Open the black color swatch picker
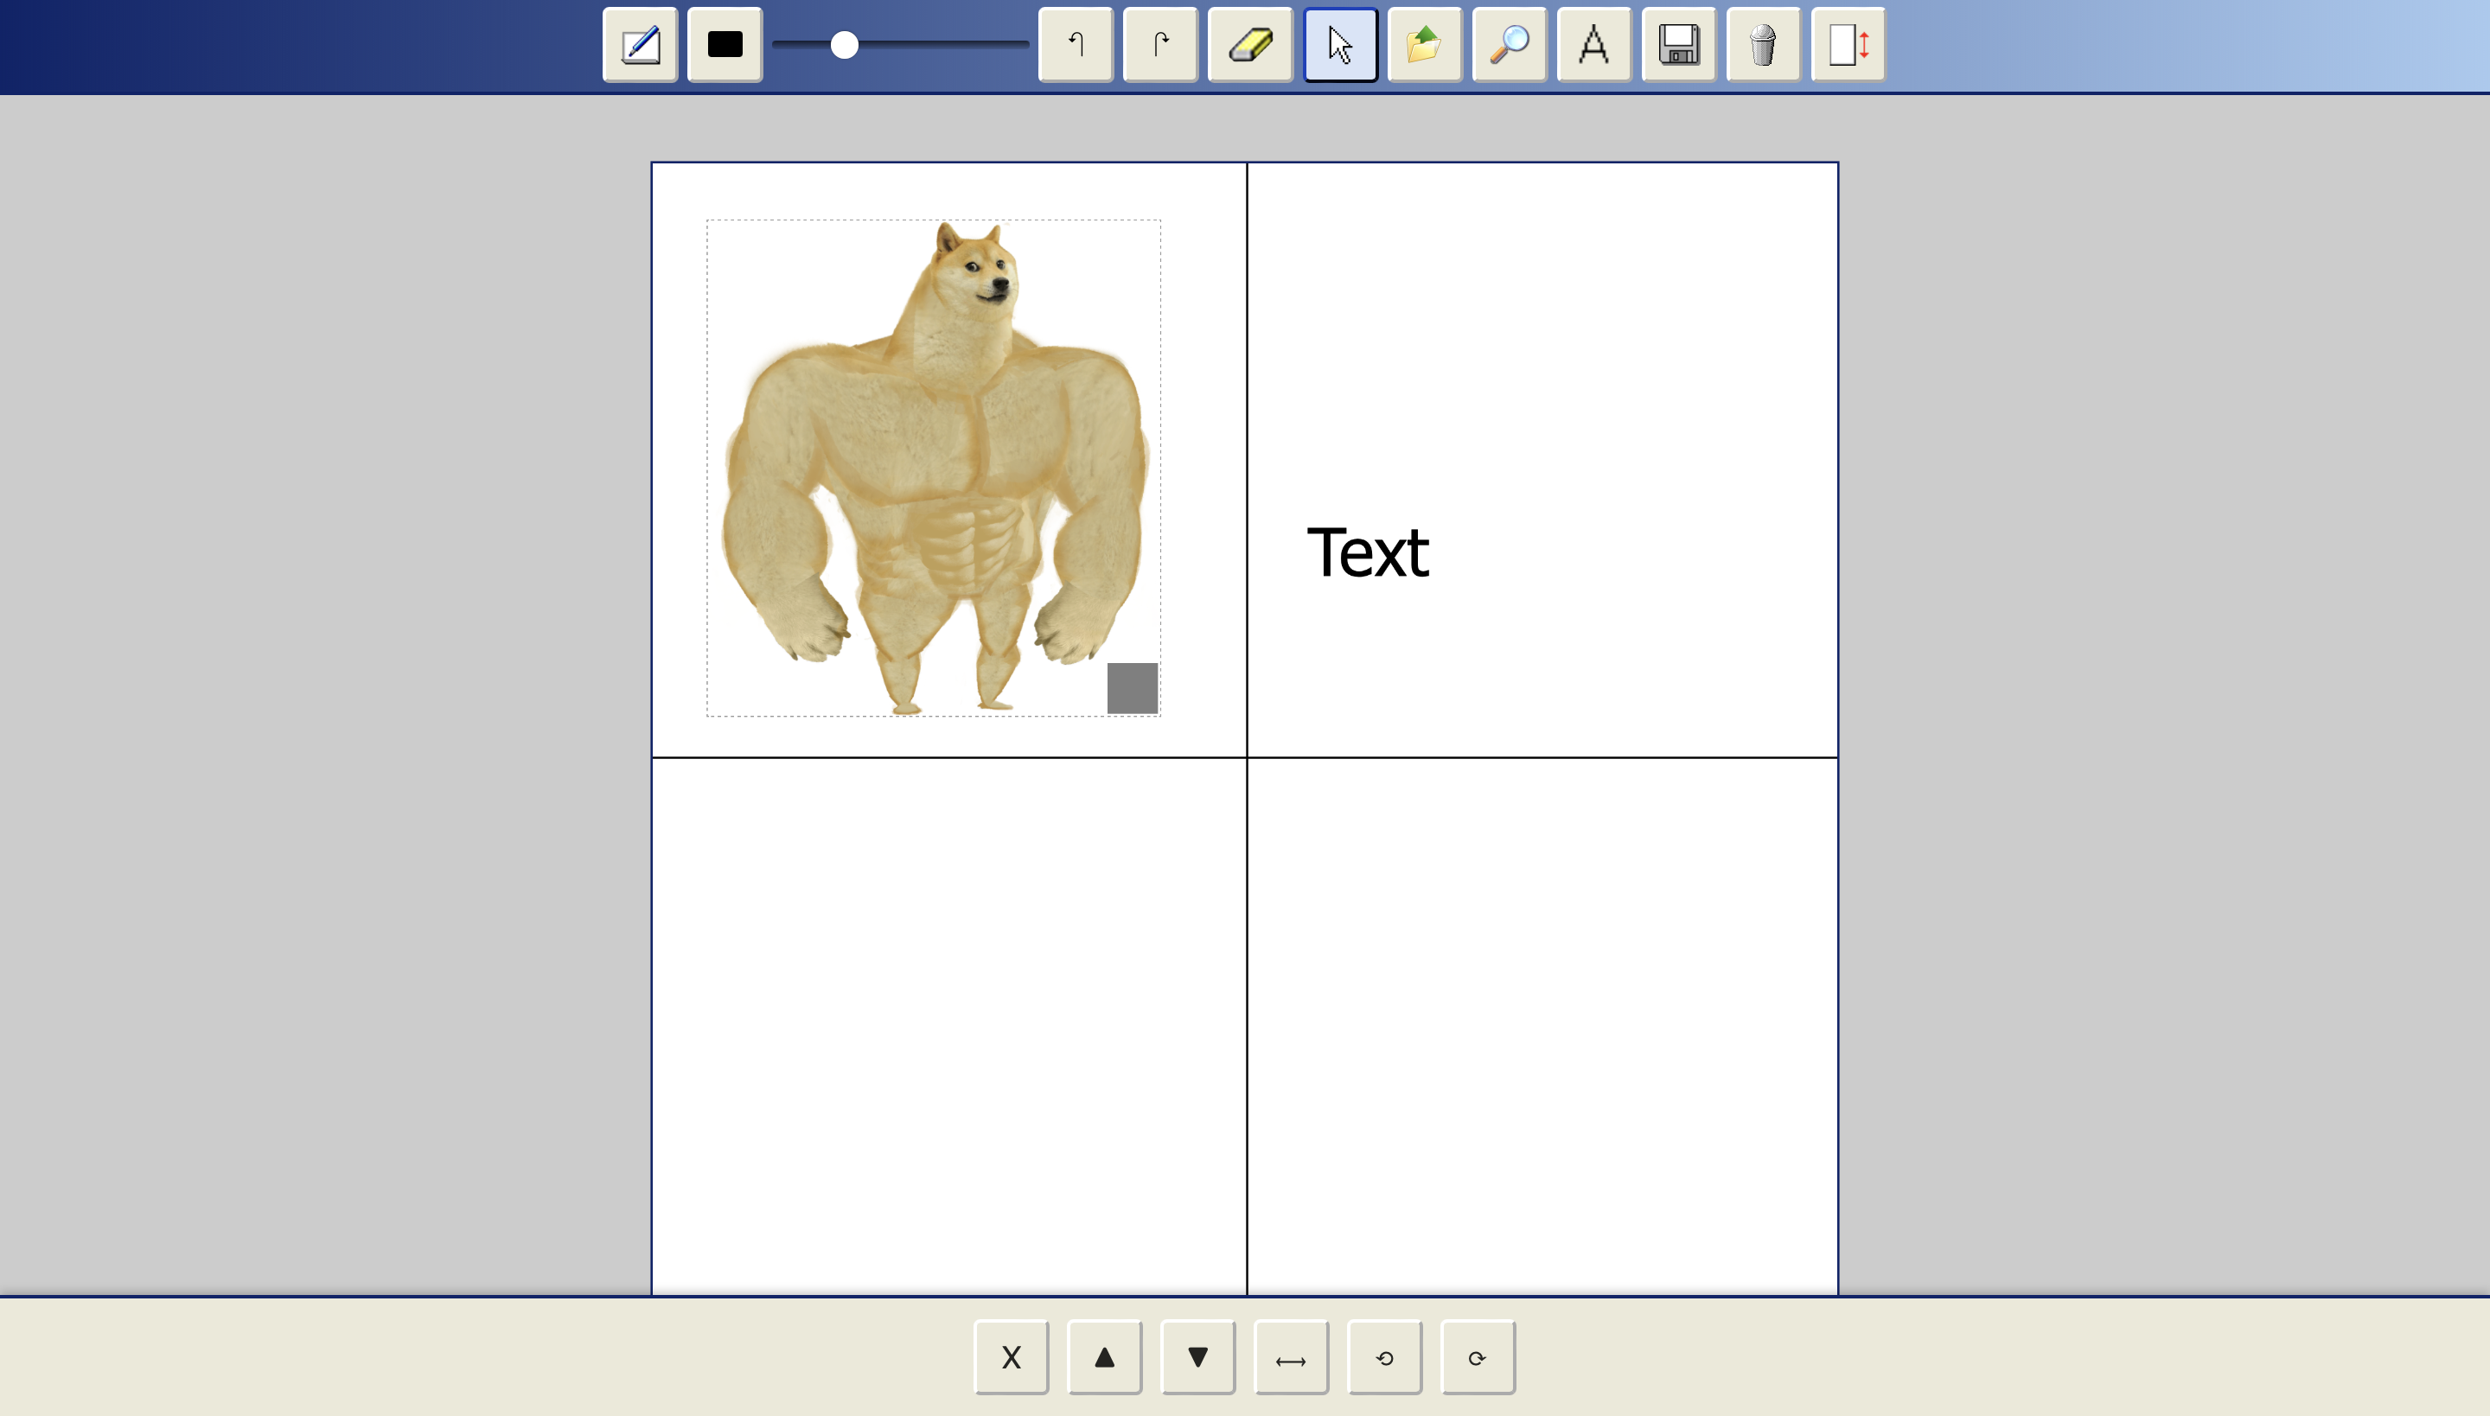The image size is (2490, 1416). click(725, 45)
